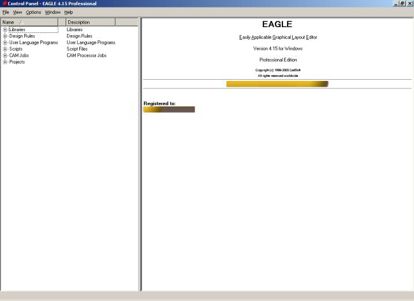The height and width of the screenshot is (301, 414).
Task: Click the 'Registered to:' label
Action: 159,103
